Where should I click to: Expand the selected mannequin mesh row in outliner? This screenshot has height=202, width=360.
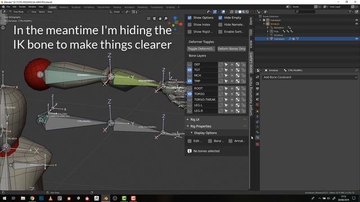(x=268, y=39)
